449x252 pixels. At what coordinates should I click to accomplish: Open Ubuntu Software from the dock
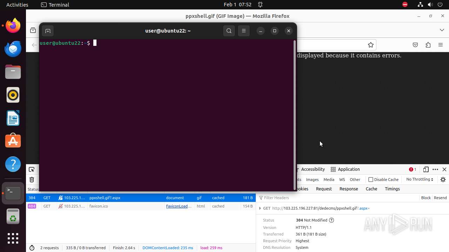pyautogui.click(x=13, y=141)
